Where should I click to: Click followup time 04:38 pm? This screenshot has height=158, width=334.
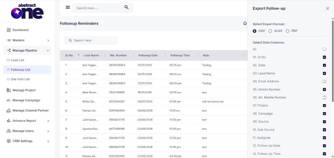click(175, 156)
